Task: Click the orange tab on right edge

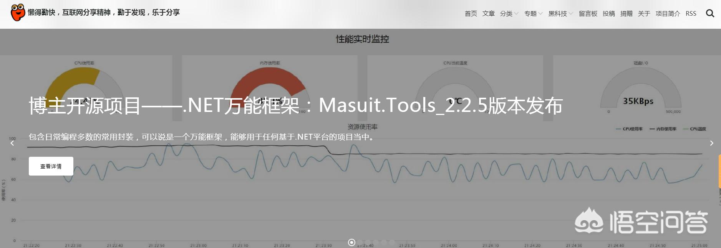Action: pos(719,171)
